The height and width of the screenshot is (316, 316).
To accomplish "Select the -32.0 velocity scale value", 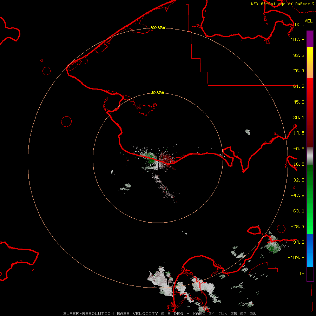I will [297, 180].
